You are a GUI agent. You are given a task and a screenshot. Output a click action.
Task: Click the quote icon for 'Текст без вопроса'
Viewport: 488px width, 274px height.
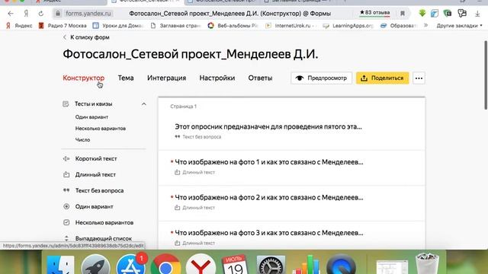tap(66, 190)
